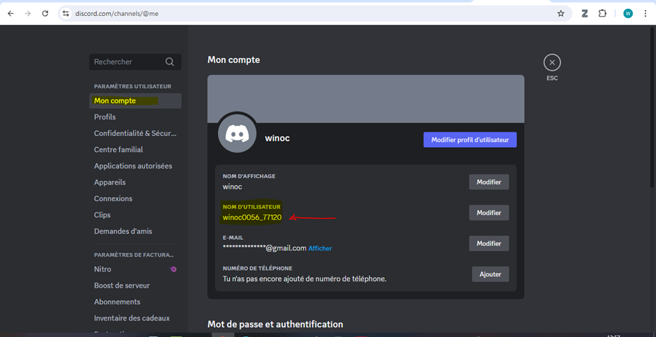Image resolution: width=656 pixels, height=337 pixels.
Task: Click the site information icon in address bar
Action: click(65, 13)
